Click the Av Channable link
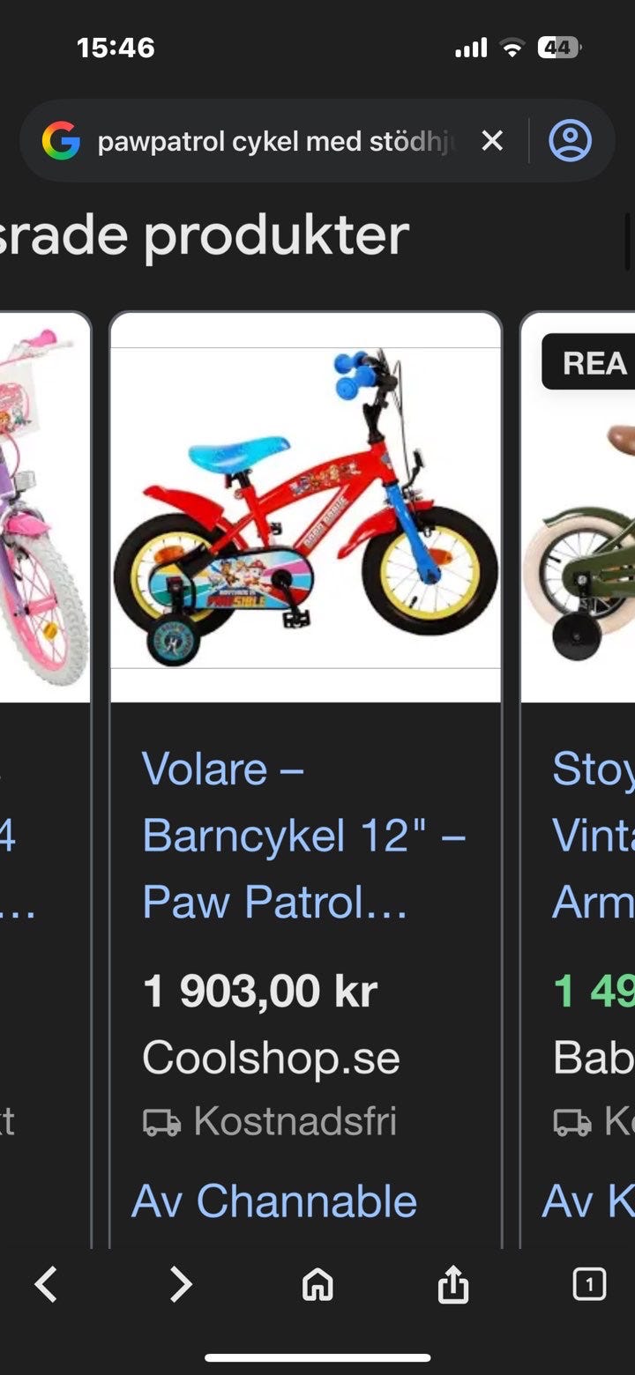This screenshot has height=1375, width=635. [x=274, y=1201]
